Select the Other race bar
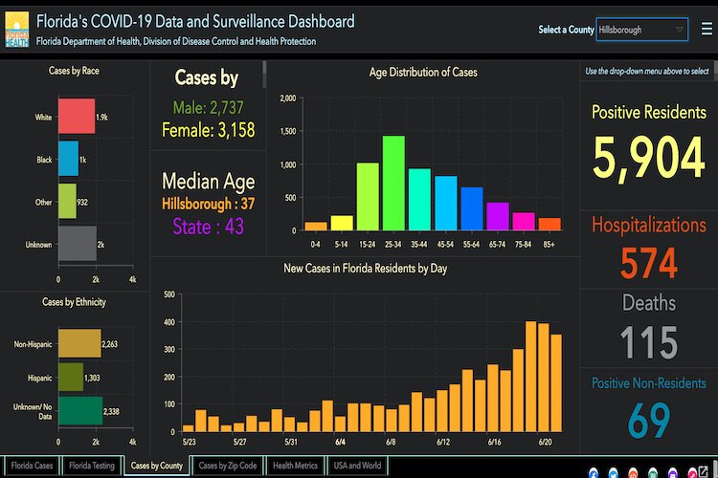The image size is (718, 478). [x=67, y=202]
